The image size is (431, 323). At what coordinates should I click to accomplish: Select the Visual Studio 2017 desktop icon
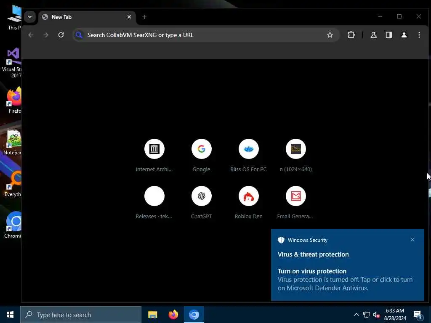point(12,63)
